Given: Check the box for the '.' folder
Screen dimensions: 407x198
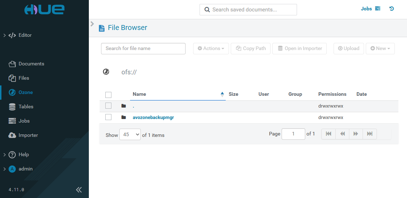Looking at the screenshot, I should pos(108,106).
